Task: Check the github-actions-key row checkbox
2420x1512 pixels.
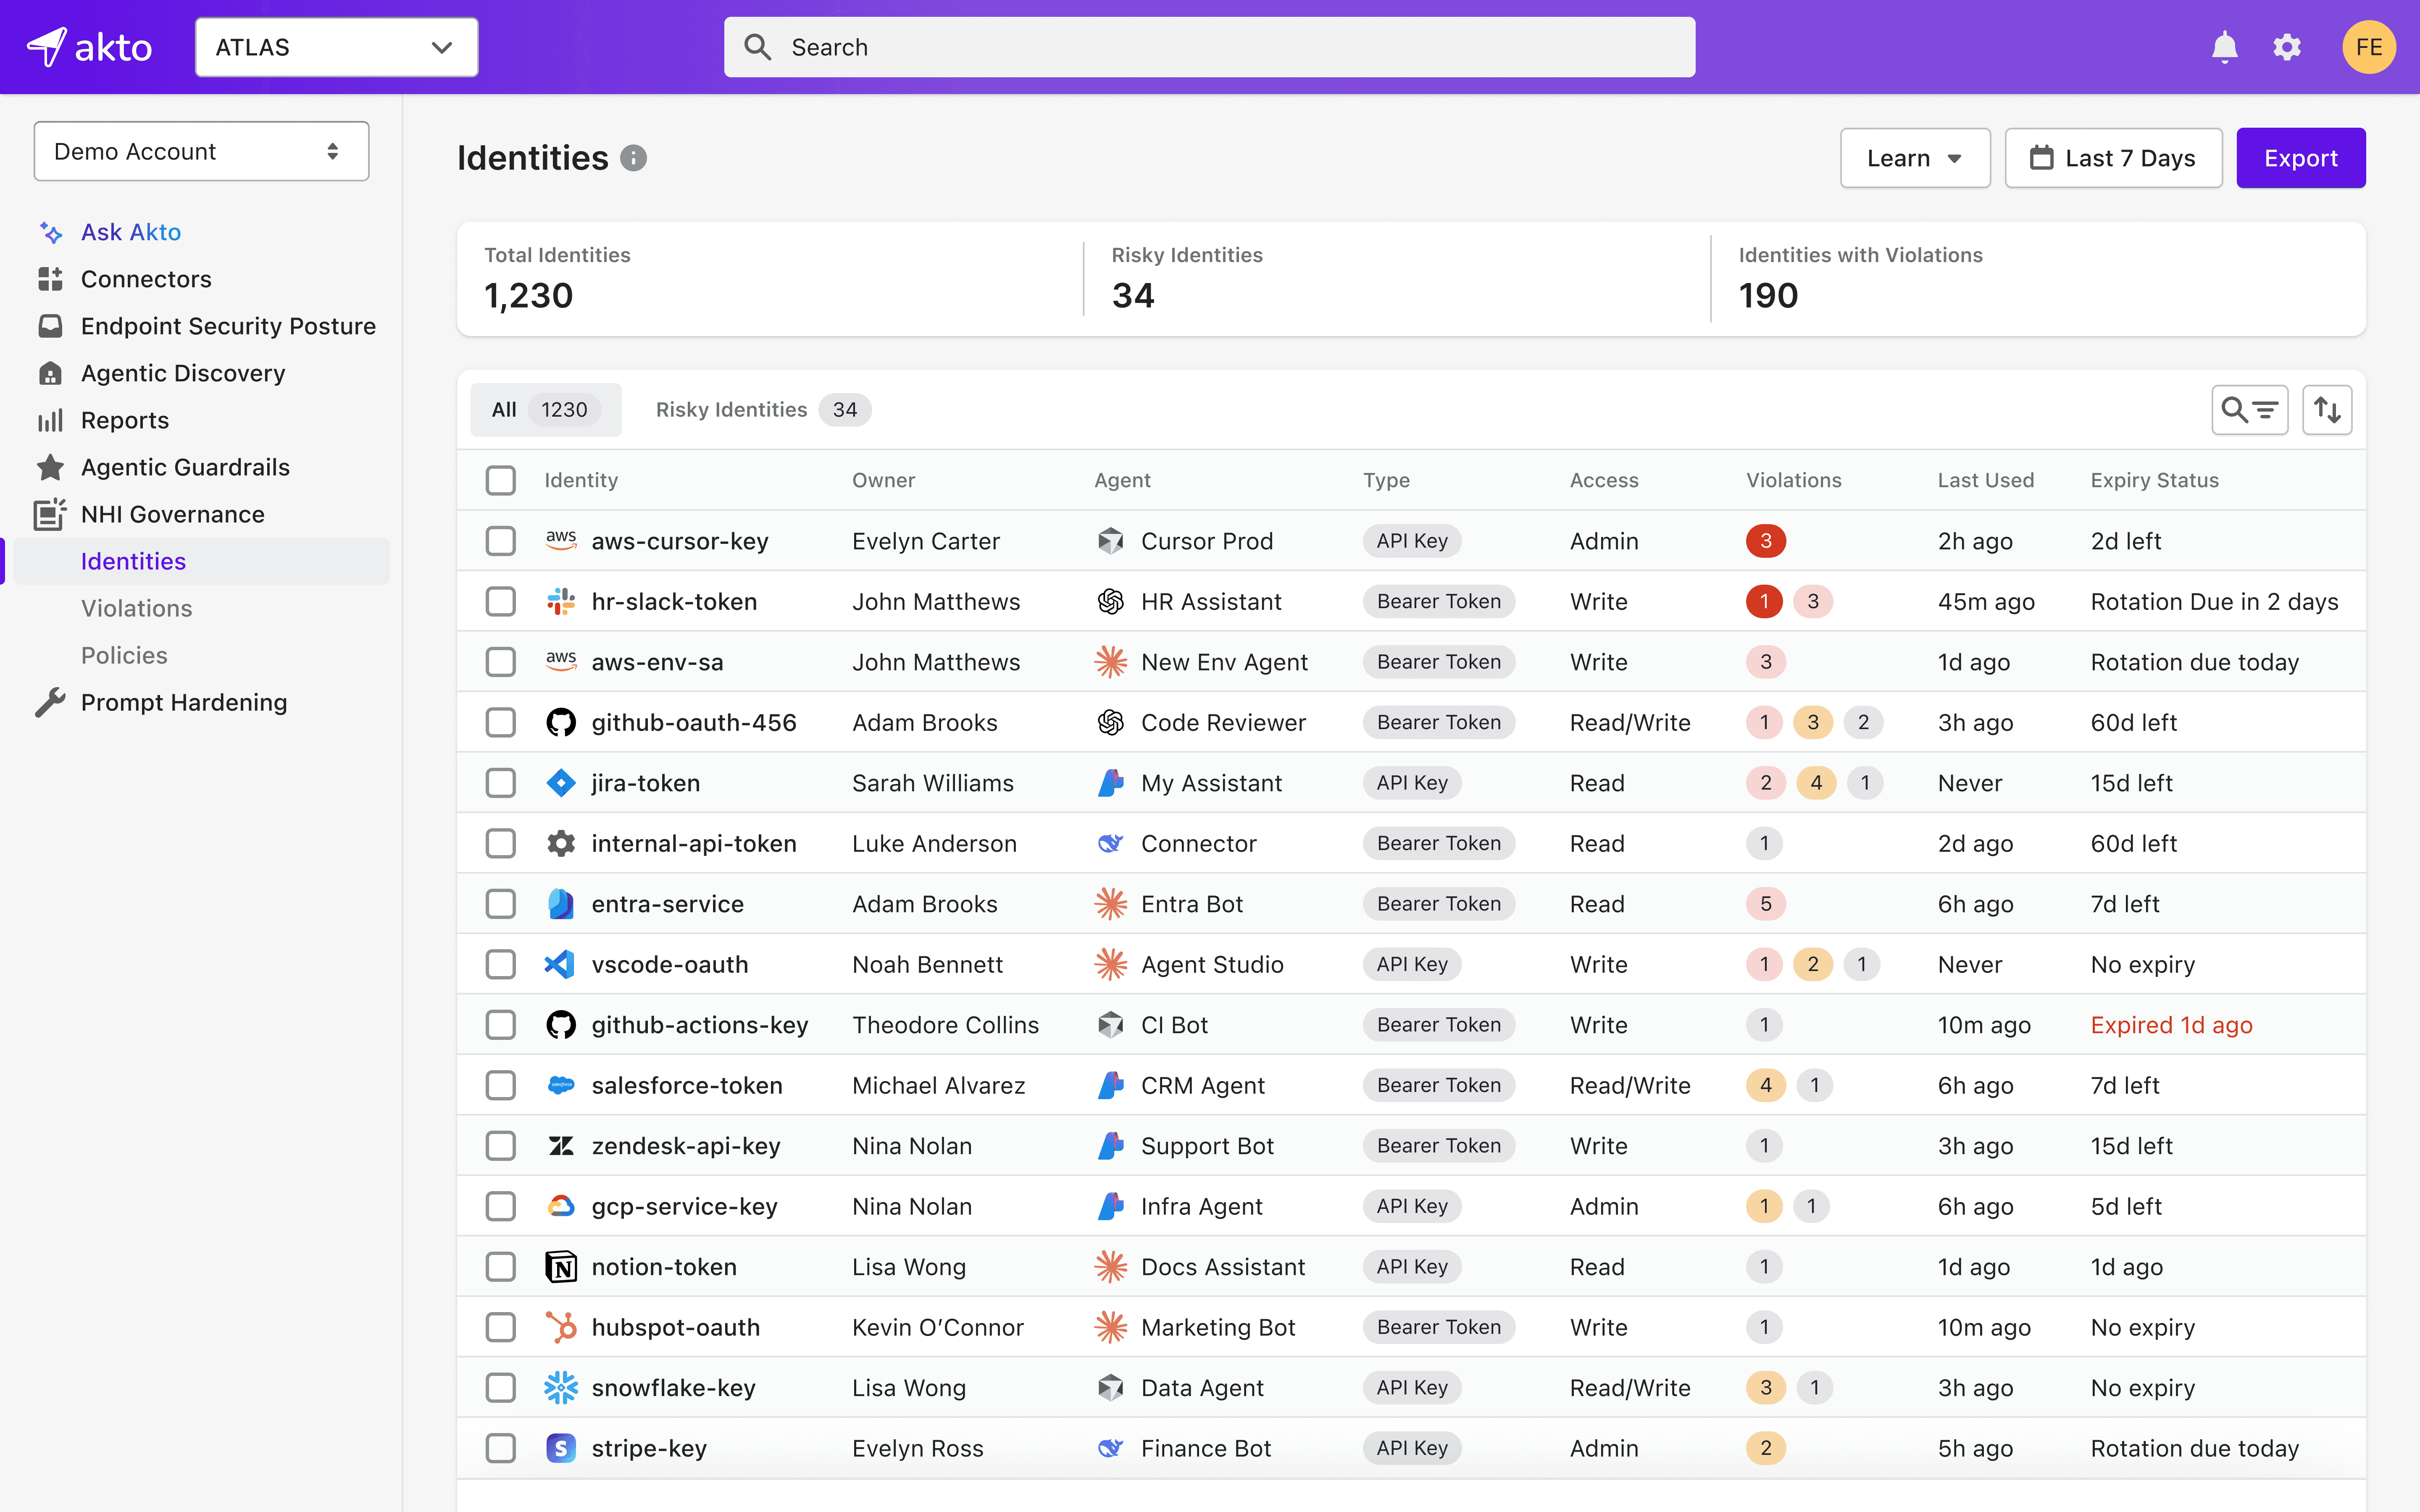Action: click(500, 1025)
